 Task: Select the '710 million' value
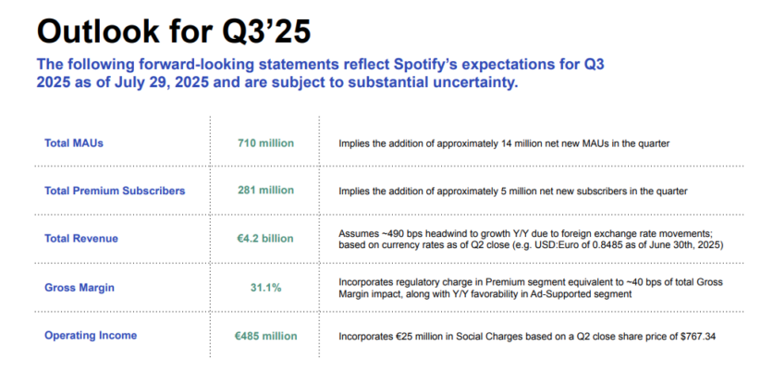coord(265,143)
